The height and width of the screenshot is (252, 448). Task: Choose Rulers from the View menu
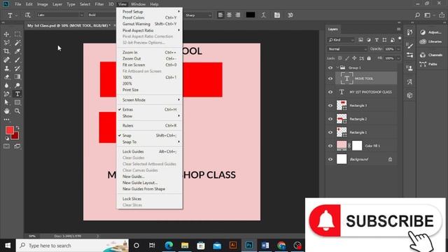(x=149, y=126)
